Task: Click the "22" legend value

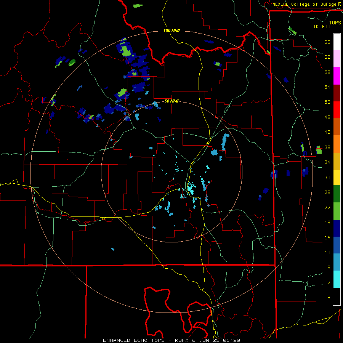Action: click(x=327, y=208)
